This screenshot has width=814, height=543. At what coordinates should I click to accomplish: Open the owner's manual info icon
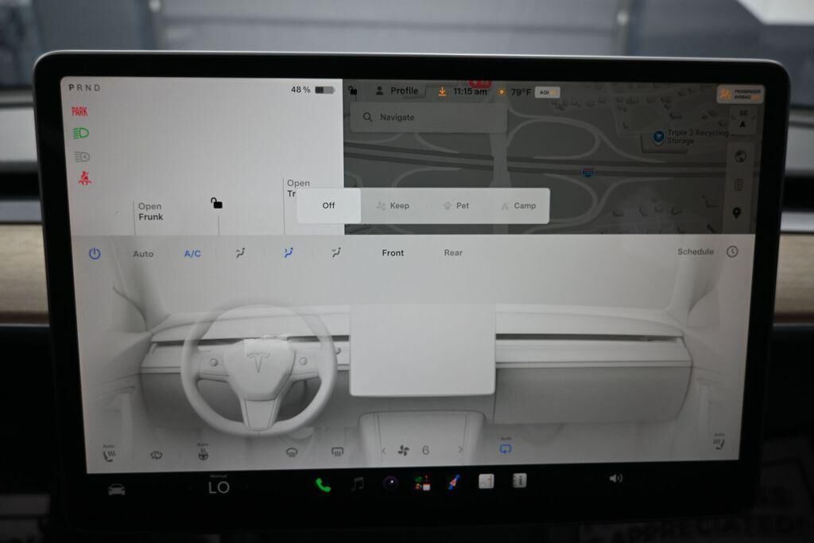tap(520, 481)
